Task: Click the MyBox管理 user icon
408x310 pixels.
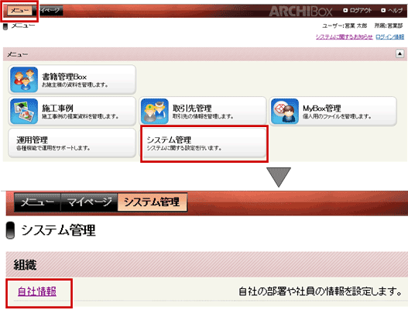Action: pos(285,112)
